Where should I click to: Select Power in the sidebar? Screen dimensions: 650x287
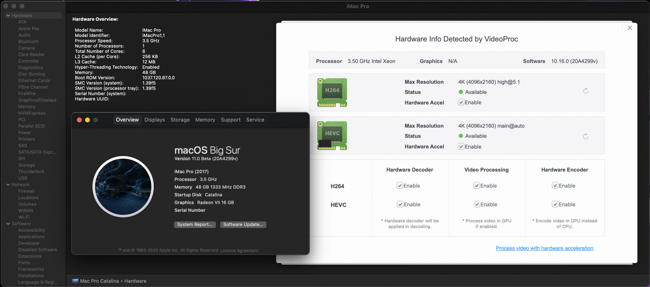point(25,132)
